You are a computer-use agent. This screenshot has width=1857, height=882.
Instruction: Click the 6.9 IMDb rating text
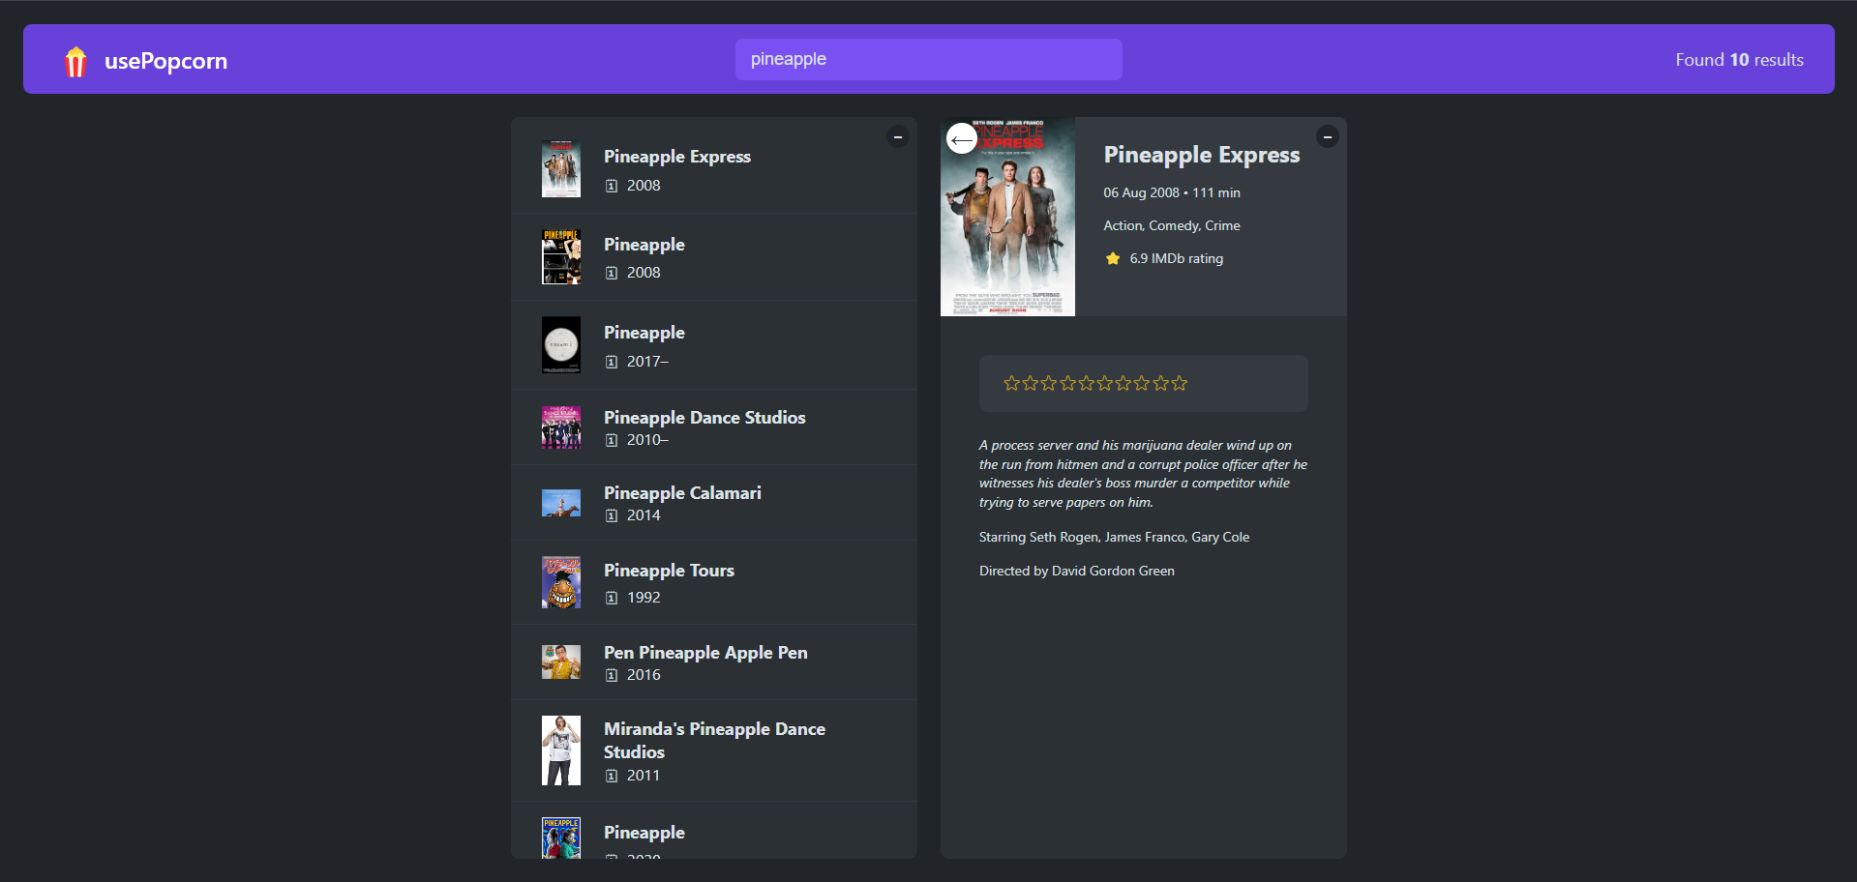1176,258
